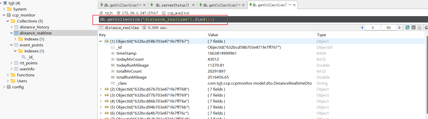Expand the distance_history collection
Image resolution: width=428 pixels, height=119 pixels.
pos(11,27)
